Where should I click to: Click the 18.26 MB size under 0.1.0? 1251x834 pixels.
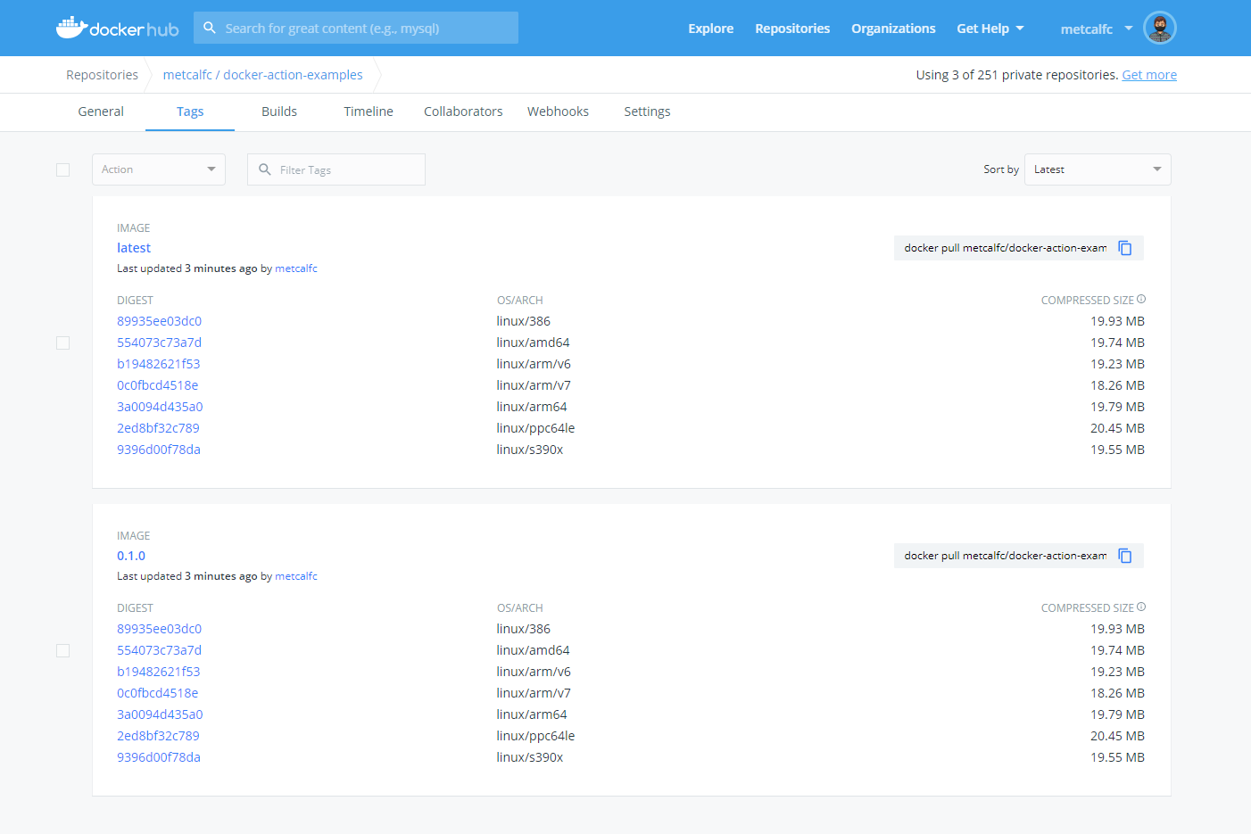point(1117,693)
